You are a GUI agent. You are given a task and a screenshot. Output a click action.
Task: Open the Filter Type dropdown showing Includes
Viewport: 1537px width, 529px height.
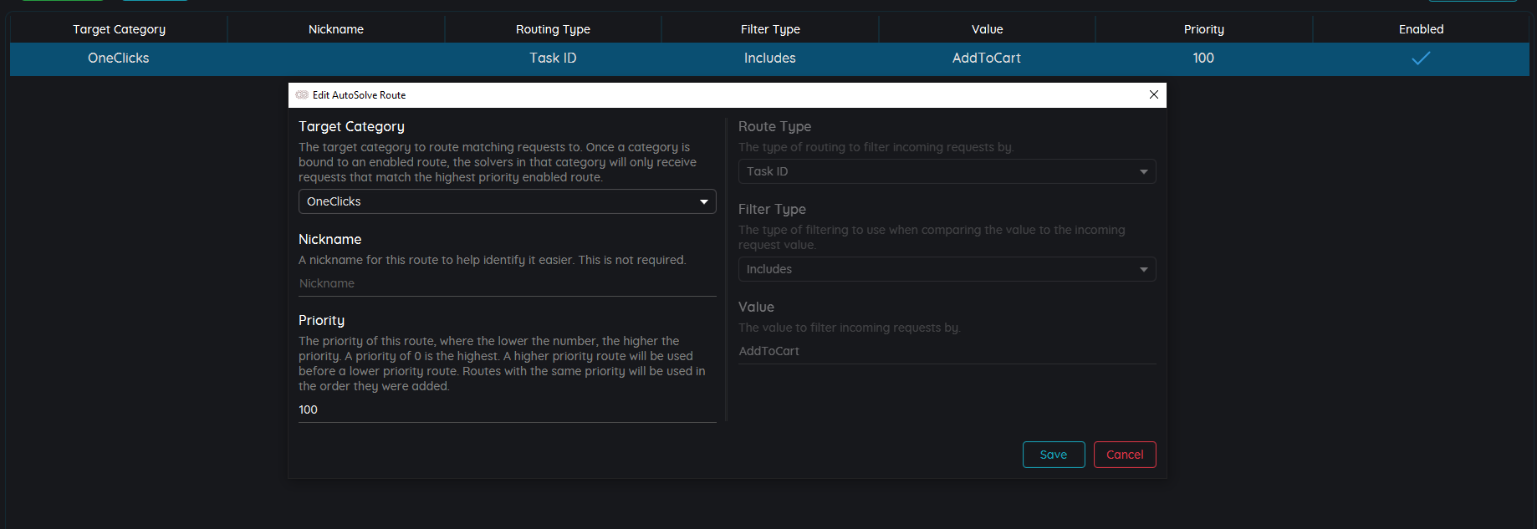pos(947,269)
